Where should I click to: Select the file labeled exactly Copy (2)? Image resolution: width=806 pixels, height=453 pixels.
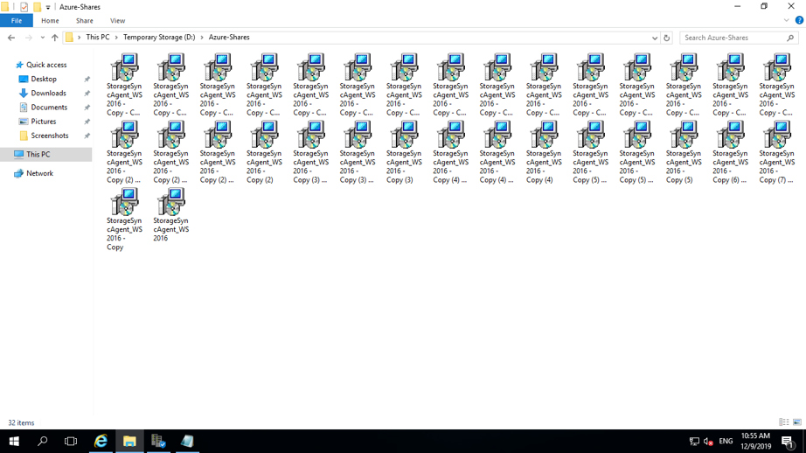pos(264,152)
